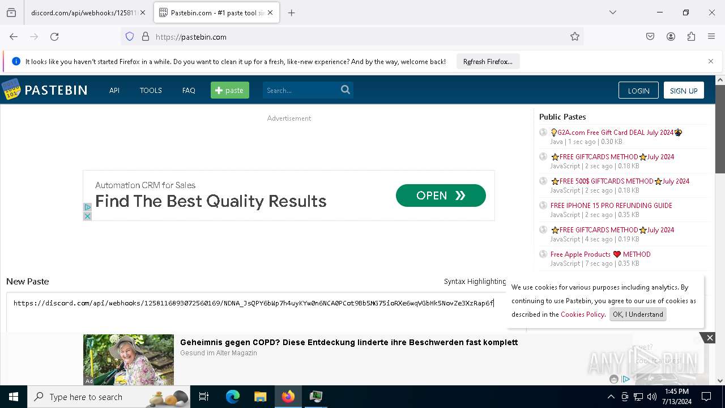Select the Pastebin.com tab
This screenshot has height=408, width=725.
coord(216,12)
